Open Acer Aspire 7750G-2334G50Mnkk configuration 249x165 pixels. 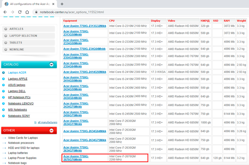click(76, 42)
